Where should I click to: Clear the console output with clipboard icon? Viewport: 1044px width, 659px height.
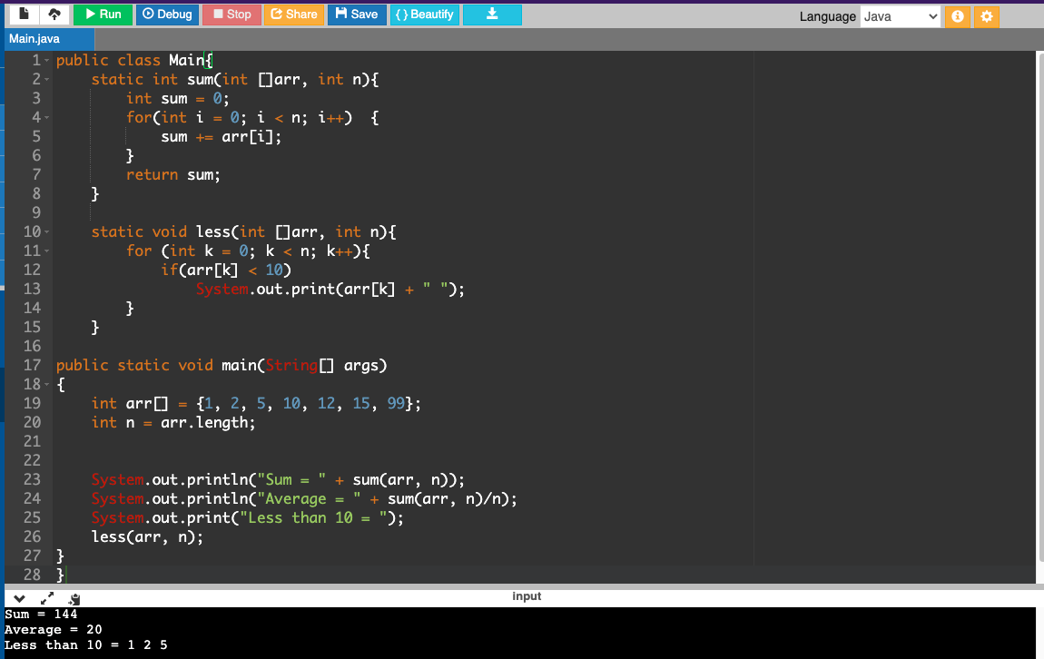pos(74,598)
